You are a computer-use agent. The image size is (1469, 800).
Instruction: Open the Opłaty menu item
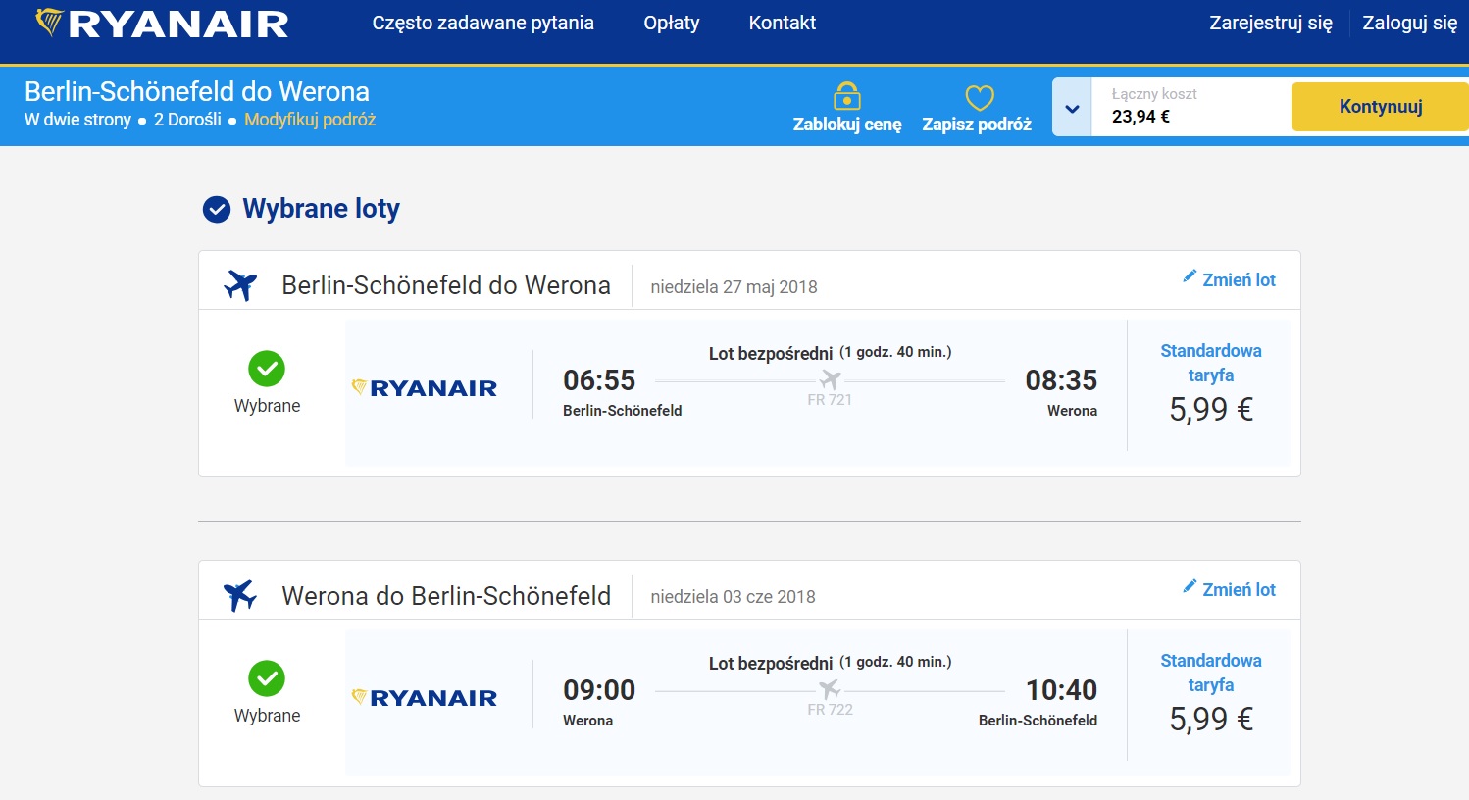pyautogui.click(x=672, y=23)
